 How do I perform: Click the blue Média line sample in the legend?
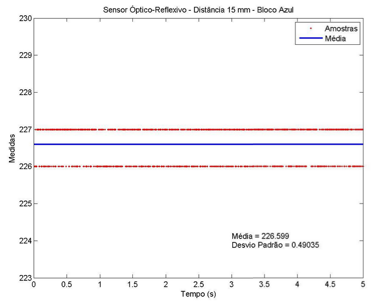[311, 38]
